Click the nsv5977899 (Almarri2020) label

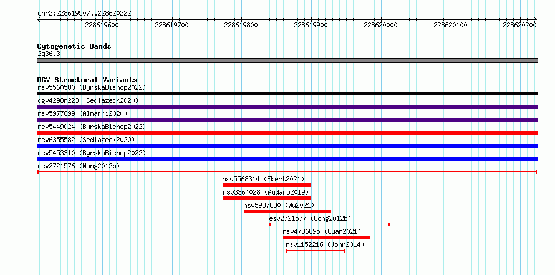point(82,113)
